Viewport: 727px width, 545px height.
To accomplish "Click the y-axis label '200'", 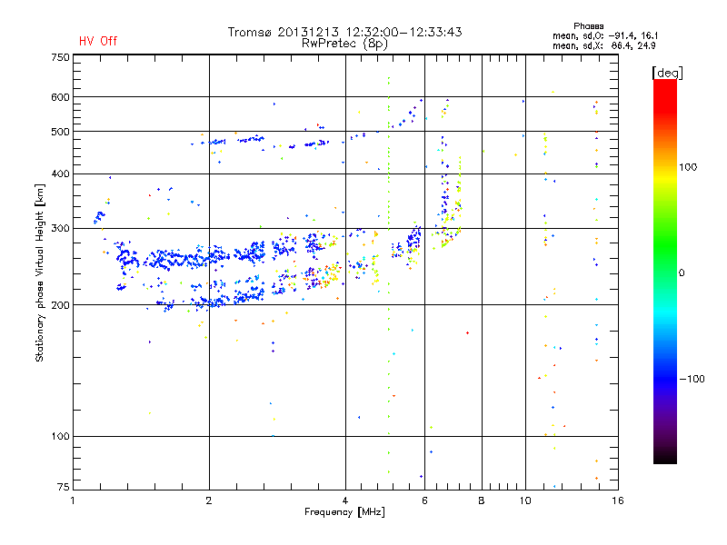I will point(60,305).
